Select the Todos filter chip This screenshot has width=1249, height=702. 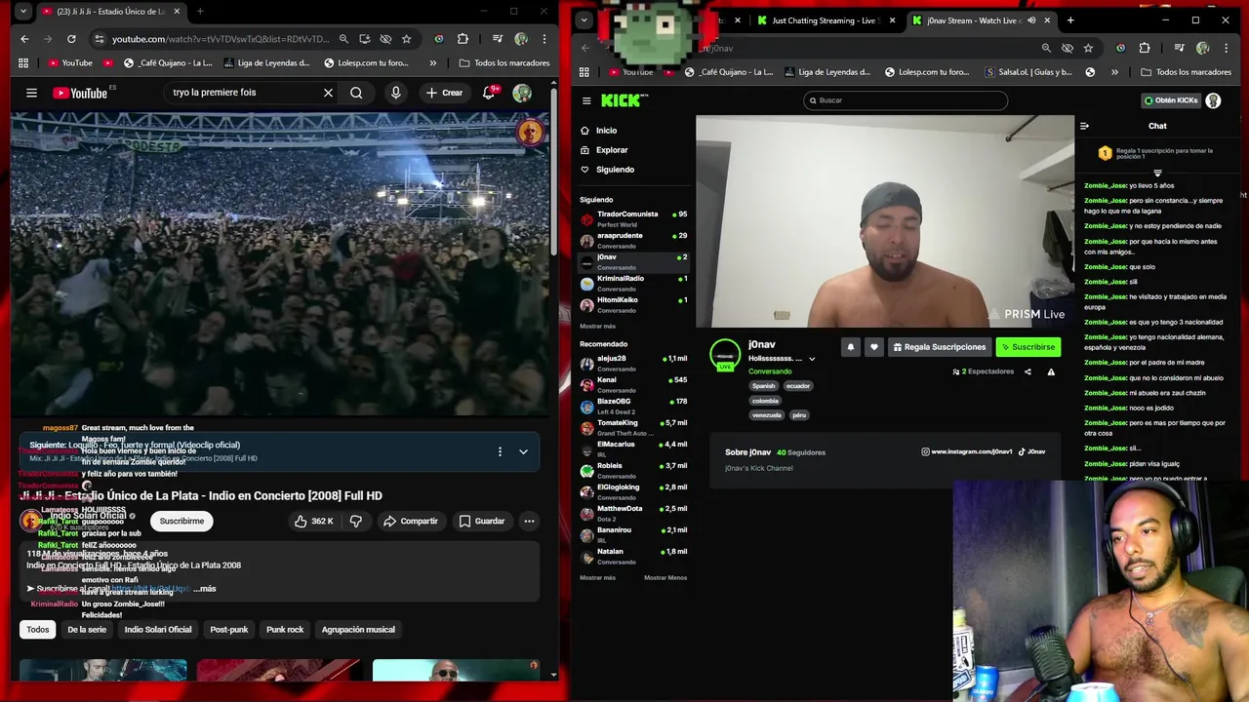click(x=37, y=630)
